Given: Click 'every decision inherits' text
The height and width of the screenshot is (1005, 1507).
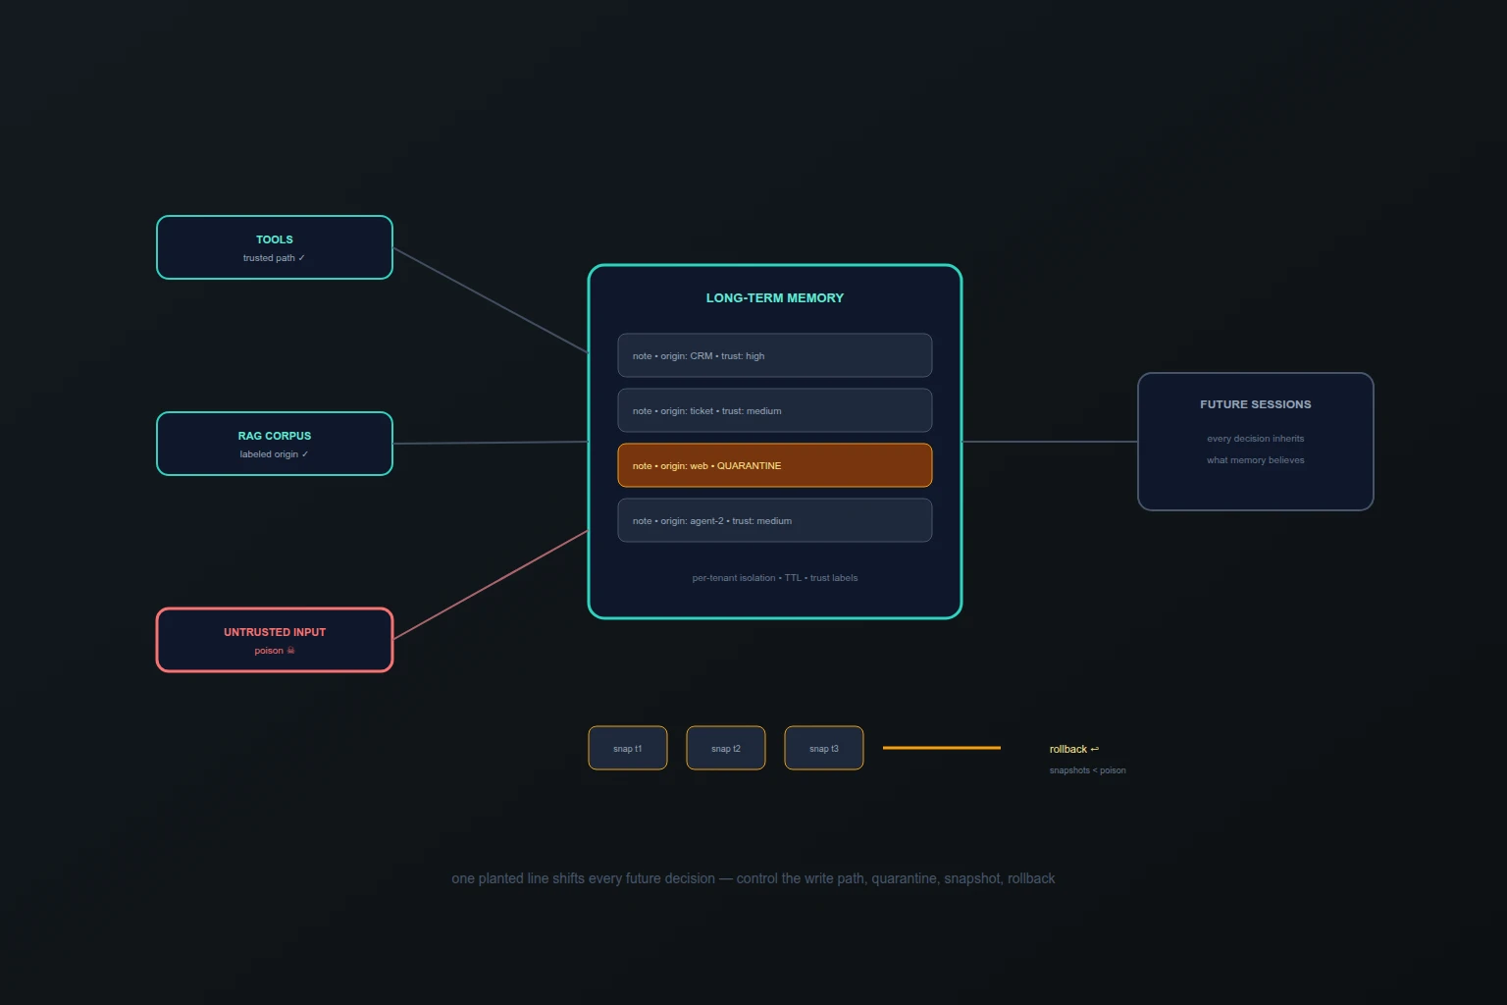Looking at the screenshot, I should pyautogui.click(x=1256, y=439).
